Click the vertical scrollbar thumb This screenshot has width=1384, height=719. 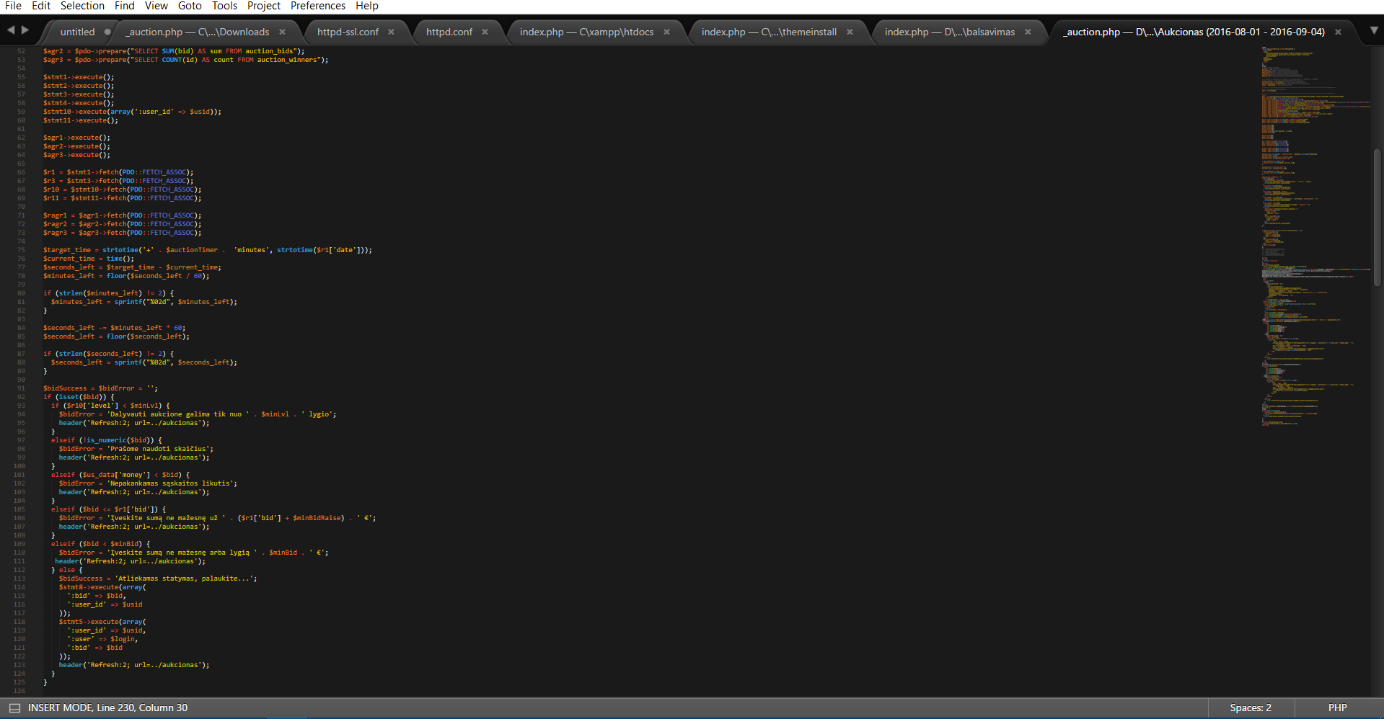pos(1377,216)
